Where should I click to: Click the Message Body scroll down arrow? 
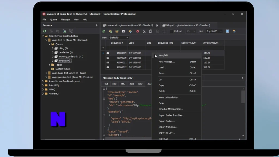click(243, 136)
